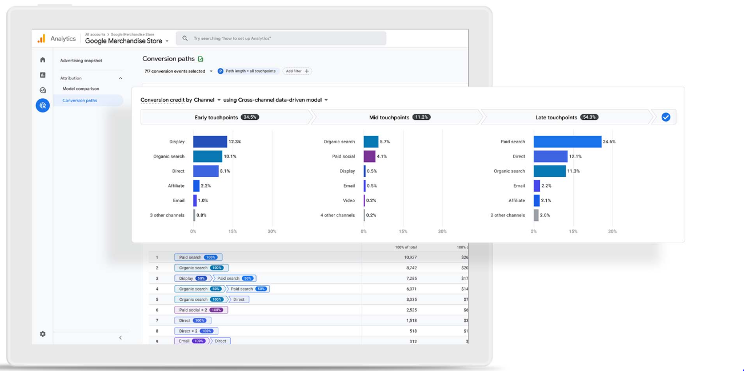This screenshot has width=744, height=371.
Task: Click the search magnifier icon
Action: point(185,38)
